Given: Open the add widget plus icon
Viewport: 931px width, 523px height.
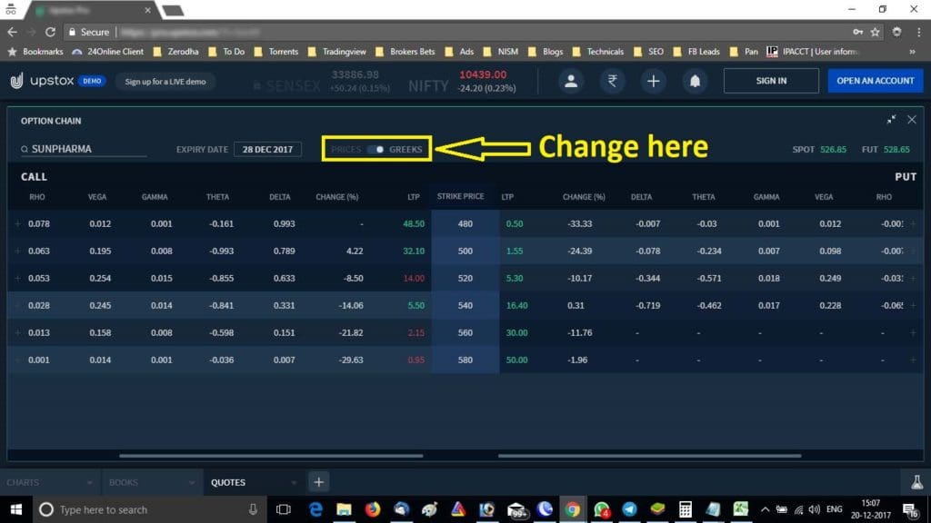Looking at the screenshot, I should [653, 81].
